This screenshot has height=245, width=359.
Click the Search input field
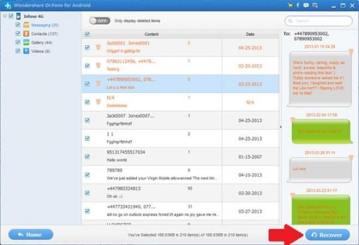318,21
